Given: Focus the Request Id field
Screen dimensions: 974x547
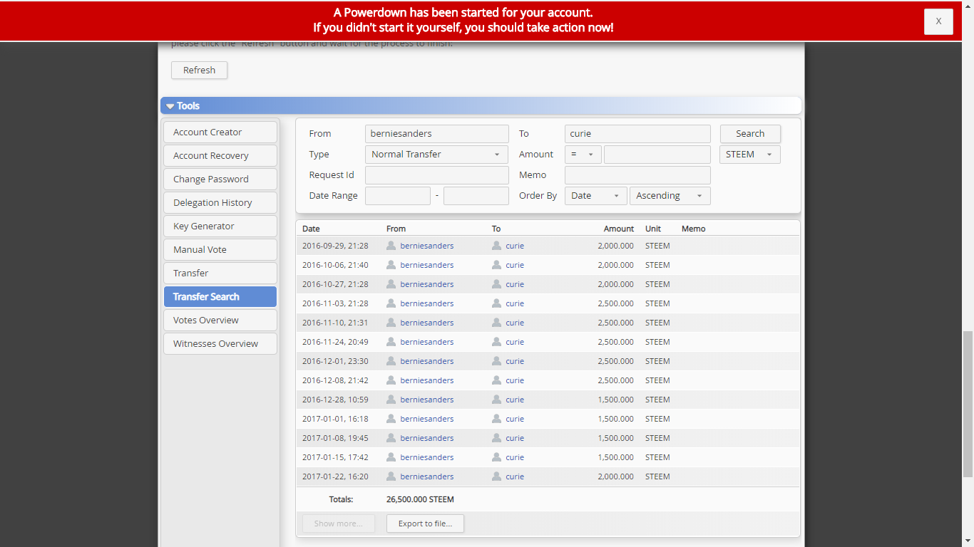Looking at the screenshot, I should pyautogui.click(x=437, y=174).
